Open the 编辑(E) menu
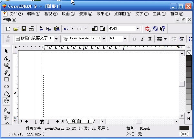Screen dimensions: 194x139 coord(34,14)
